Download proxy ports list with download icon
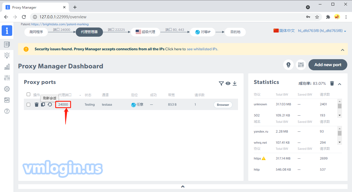352x192 pixels. click(235, 83)
